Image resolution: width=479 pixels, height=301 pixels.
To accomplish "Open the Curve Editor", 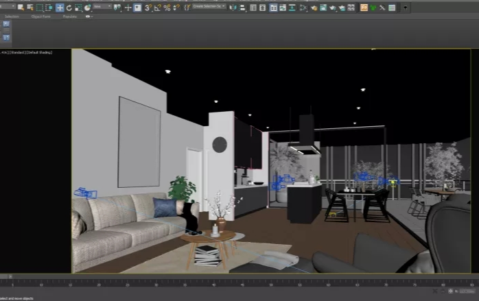I will [x=283, y=8].
